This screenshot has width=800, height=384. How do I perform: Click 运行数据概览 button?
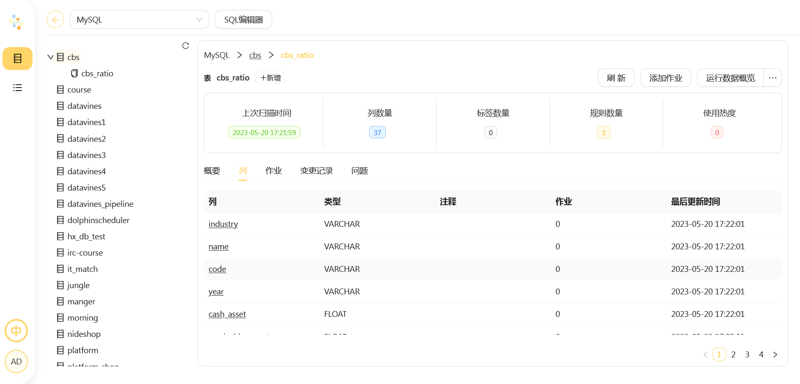click(730, 78)
